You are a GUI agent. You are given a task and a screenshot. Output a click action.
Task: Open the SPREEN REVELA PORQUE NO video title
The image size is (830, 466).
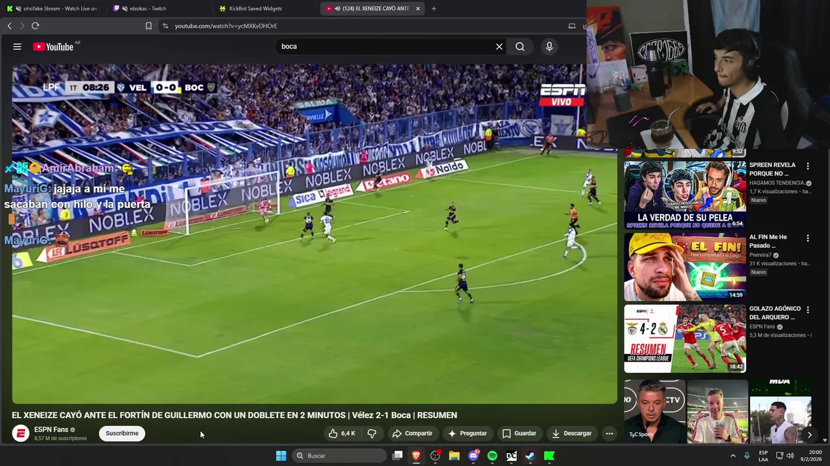772,169
